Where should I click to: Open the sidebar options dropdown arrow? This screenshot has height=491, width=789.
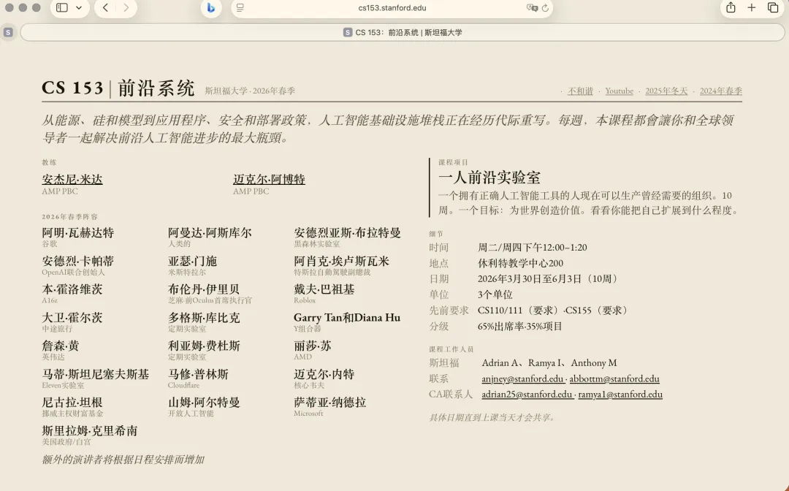(79, 7)
